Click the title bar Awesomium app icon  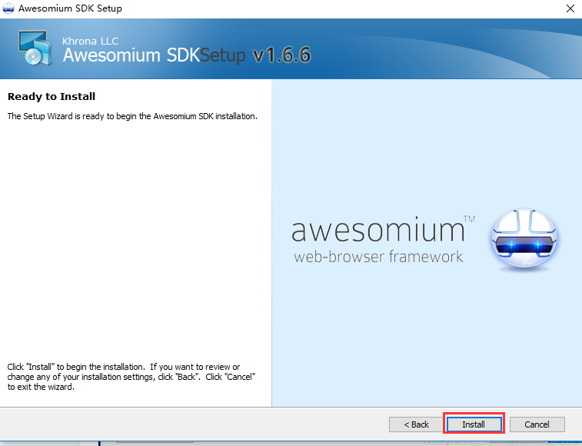click(8, 8)
